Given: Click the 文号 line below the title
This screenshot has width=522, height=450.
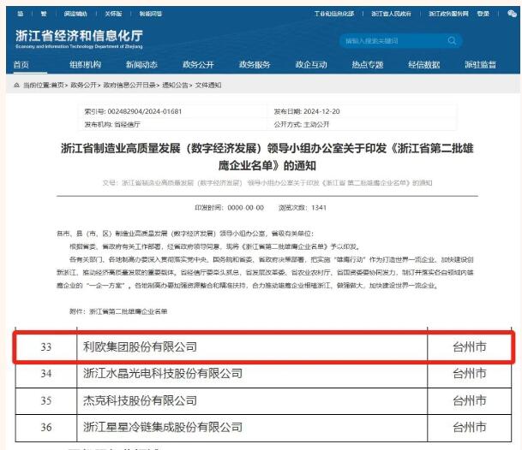Looking at the screenshot, I should 267,183.
